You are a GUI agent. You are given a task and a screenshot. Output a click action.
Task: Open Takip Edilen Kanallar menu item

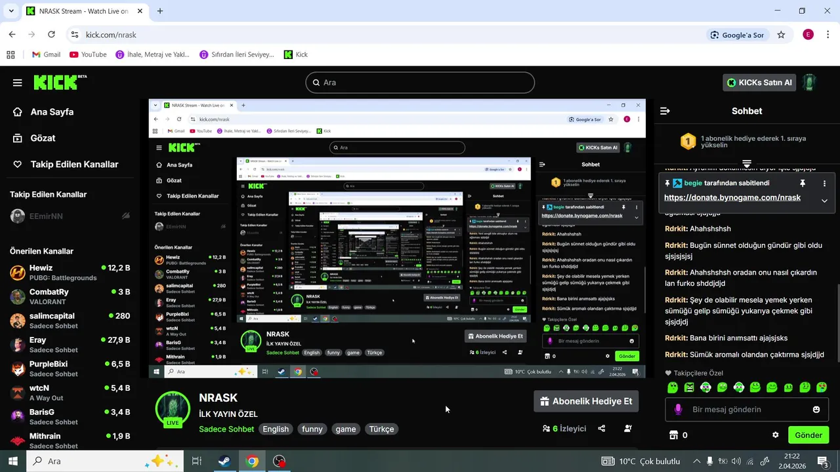click(65, 165)
